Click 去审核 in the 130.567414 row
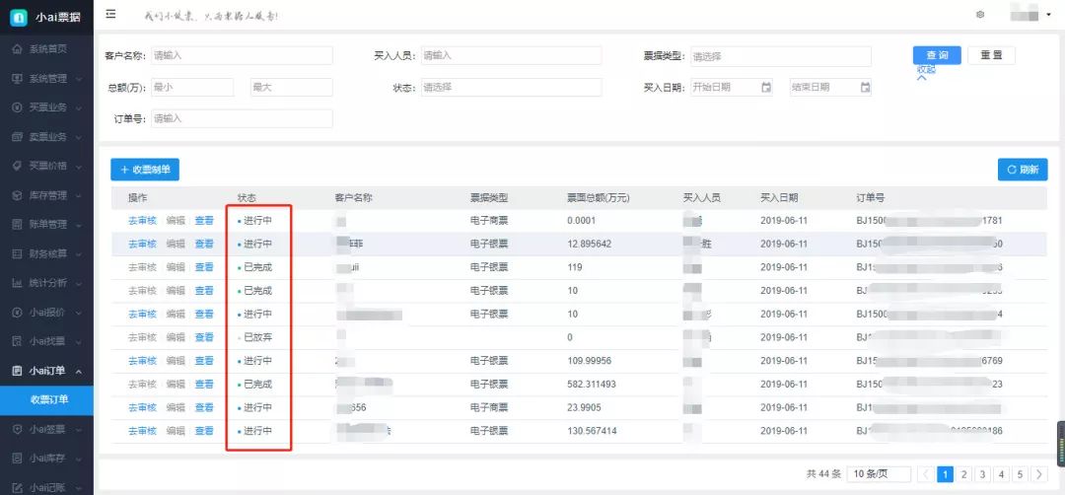 pos(142,431)
